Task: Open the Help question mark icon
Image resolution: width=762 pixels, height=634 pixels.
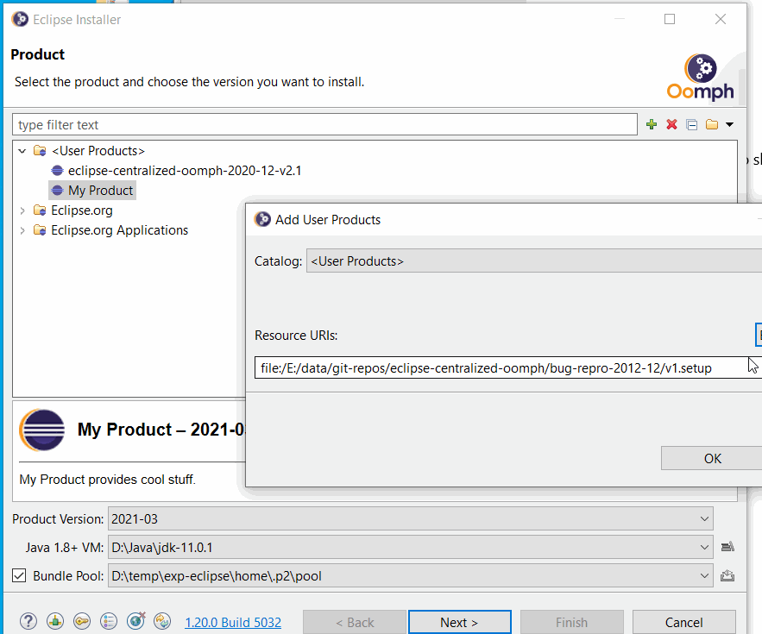Action: [28, 621]
